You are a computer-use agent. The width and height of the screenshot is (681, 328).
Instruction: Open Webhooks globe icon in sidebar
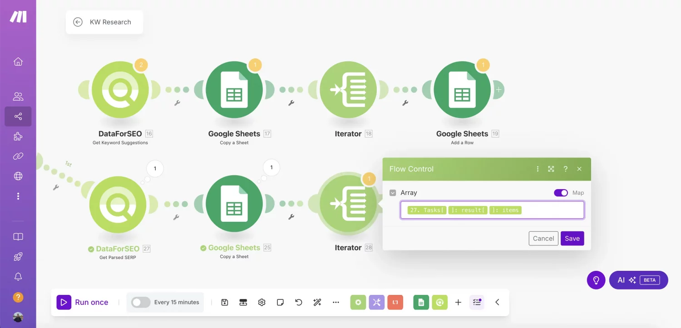(x=18, y=176)
